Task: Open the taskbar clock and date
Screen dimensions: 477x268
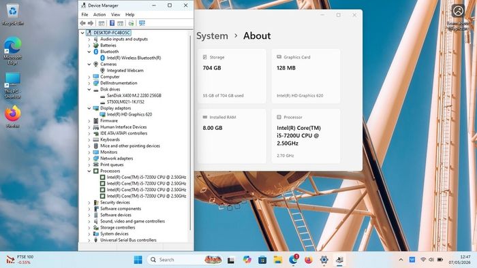Action: tap(459, 260)
